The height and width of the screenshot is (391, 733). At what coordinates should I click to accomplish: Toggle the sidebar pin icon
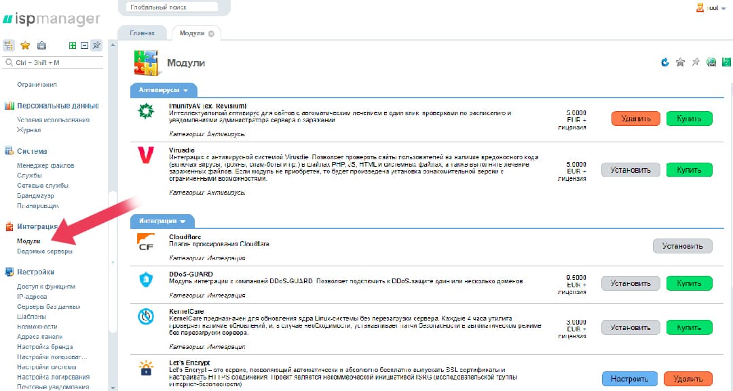click(96, 45)
